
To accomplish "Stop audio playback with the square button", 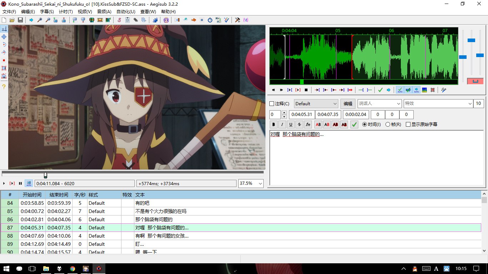I will pyautogui.click(x=306, y=90).
